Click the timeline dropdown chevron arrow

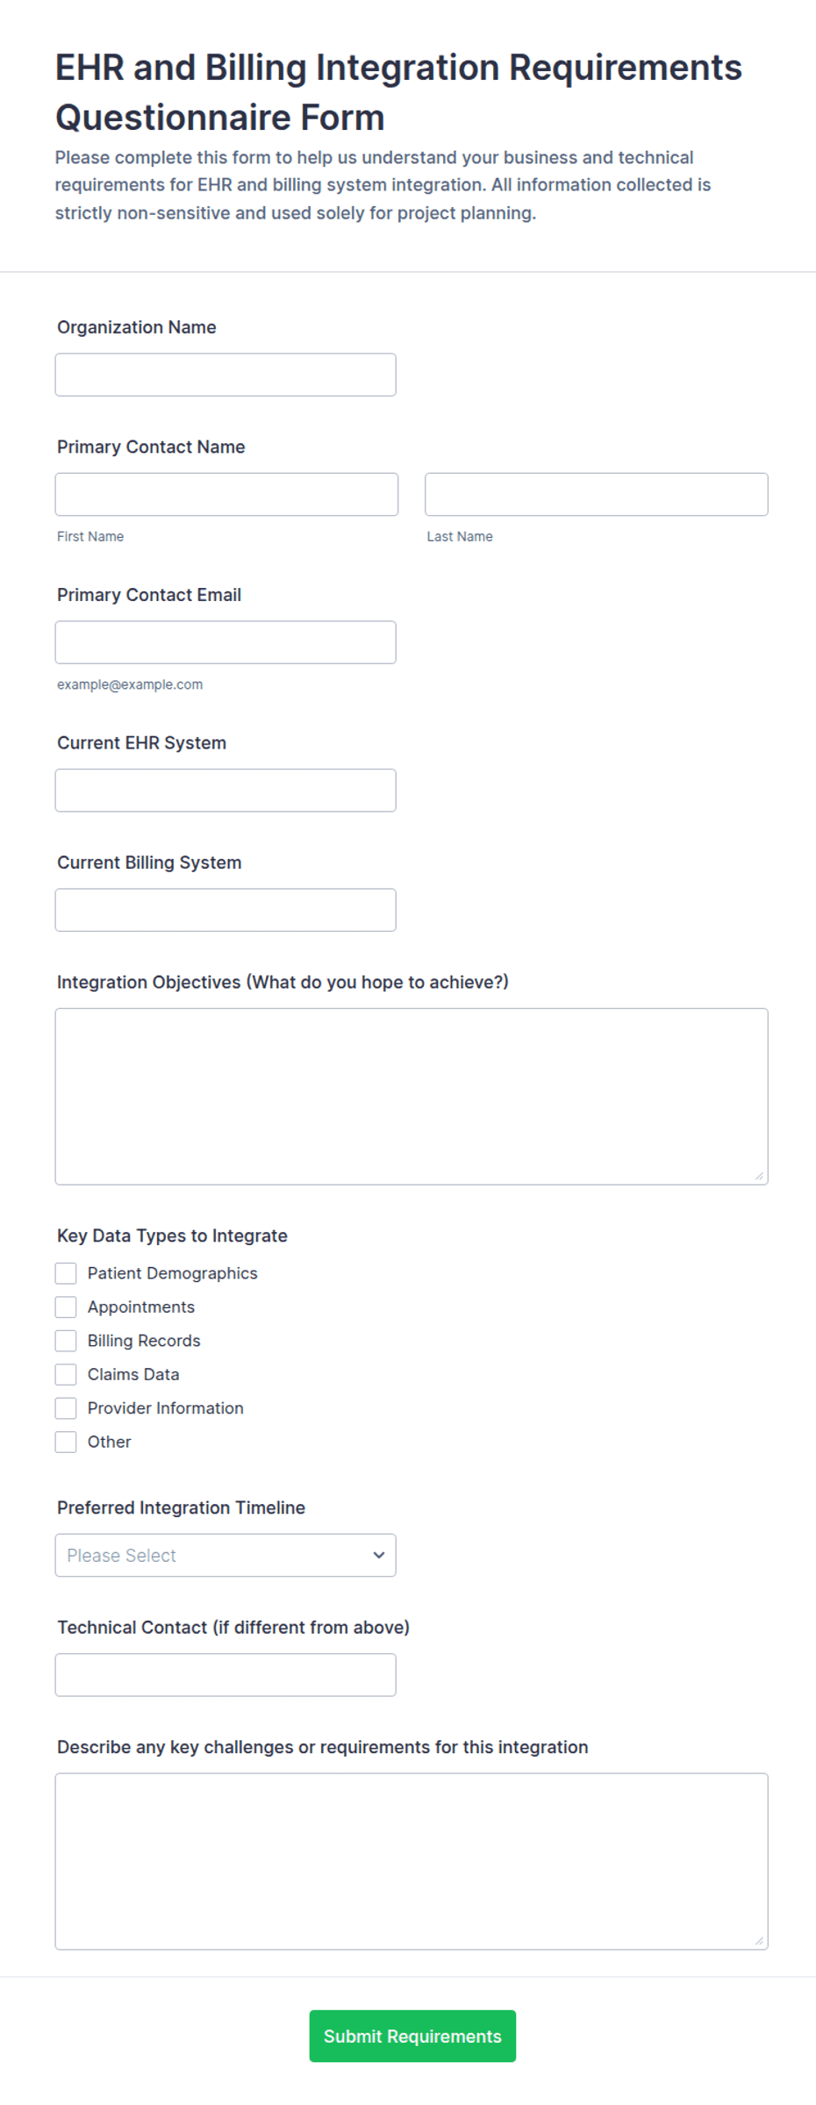[379, 1556]
